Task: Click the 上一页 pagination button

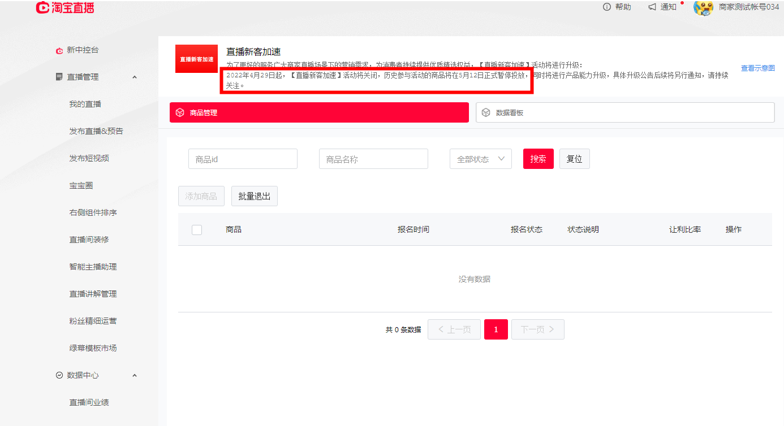Action: [x=454, y=329]
